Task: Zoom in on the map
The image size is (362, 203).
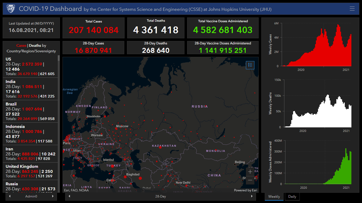Action: tap(250, 172)
